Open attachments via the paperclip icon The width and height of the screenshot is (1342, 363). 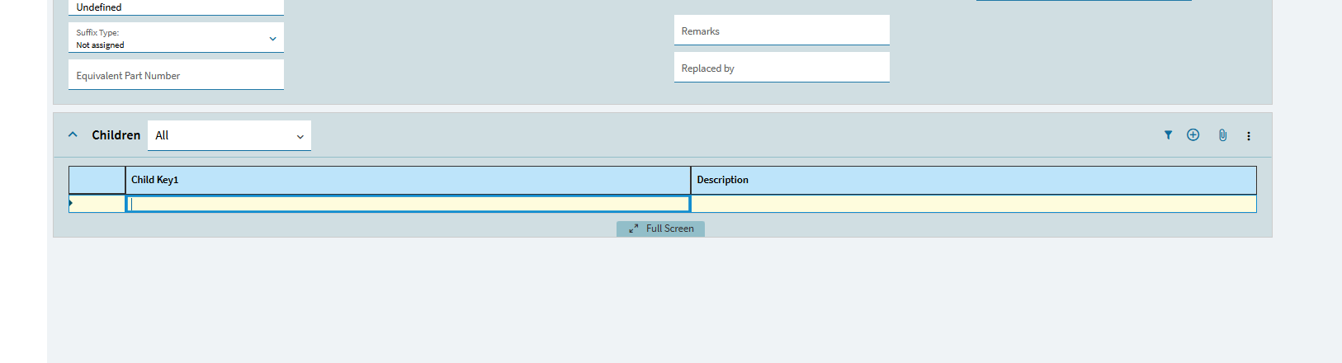tap(1222, 135)
